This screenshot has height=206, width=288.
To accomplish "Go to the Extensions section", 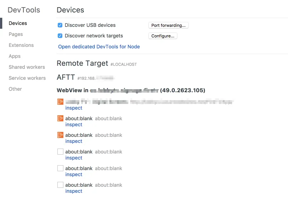I will (x=21, y=45).
